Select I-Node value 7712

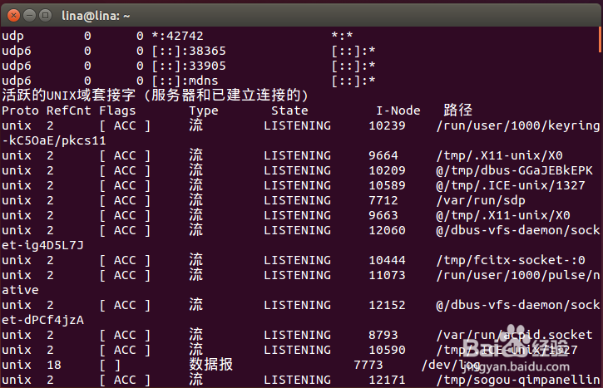[383, 200]
